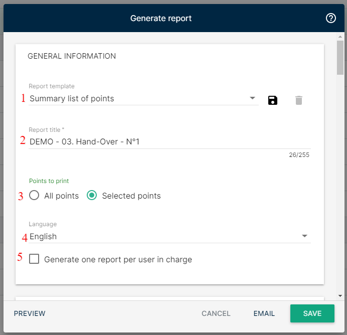Click the Points to print label

(x=49, y=181)
